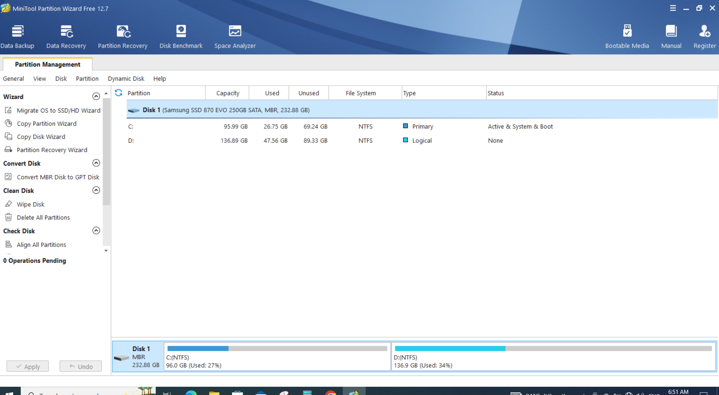Click Logical type color square for D:
This screenshot has height=395, width=719.
pos(405,140)
